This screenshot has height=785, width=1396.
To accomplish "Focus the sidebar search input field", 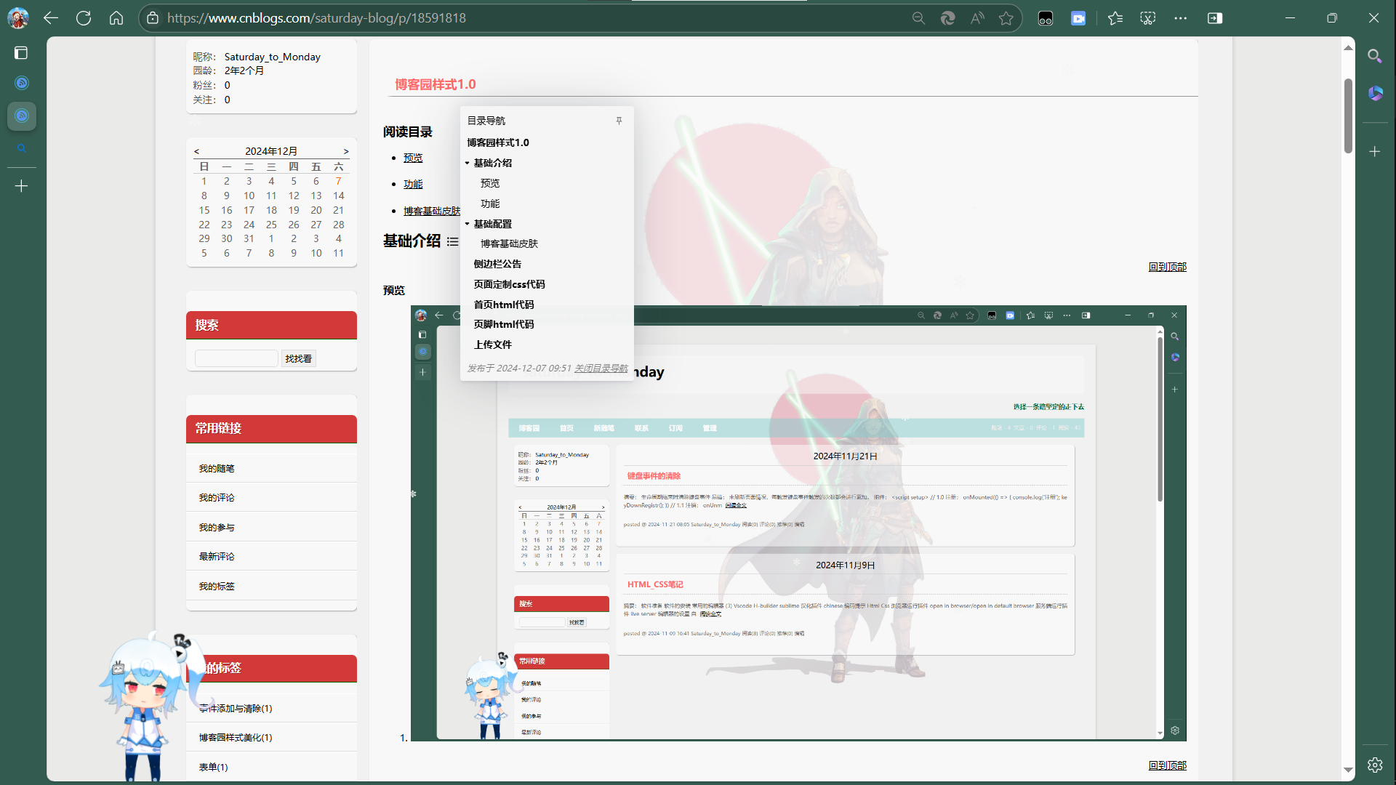I will click(x=236, y=358).
